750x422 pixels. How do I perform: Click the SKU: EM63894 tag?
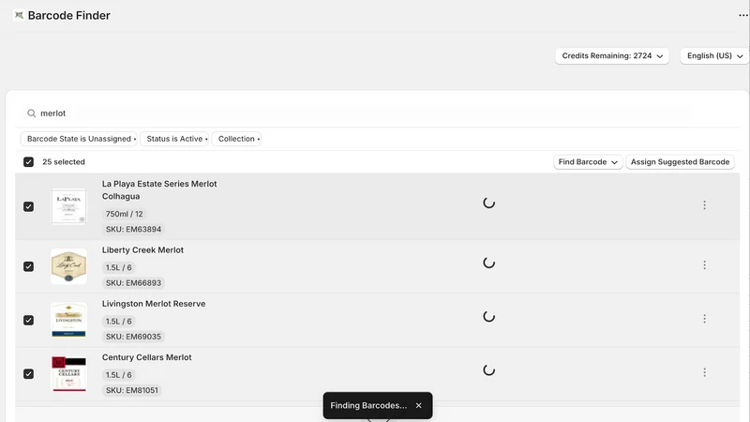(133, 229)
